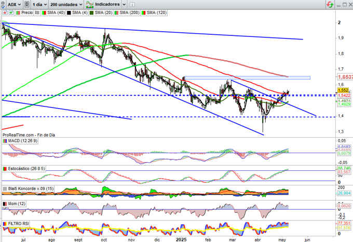
Task: Click the 2025 year label on time axis
Action: pos(182,239)
